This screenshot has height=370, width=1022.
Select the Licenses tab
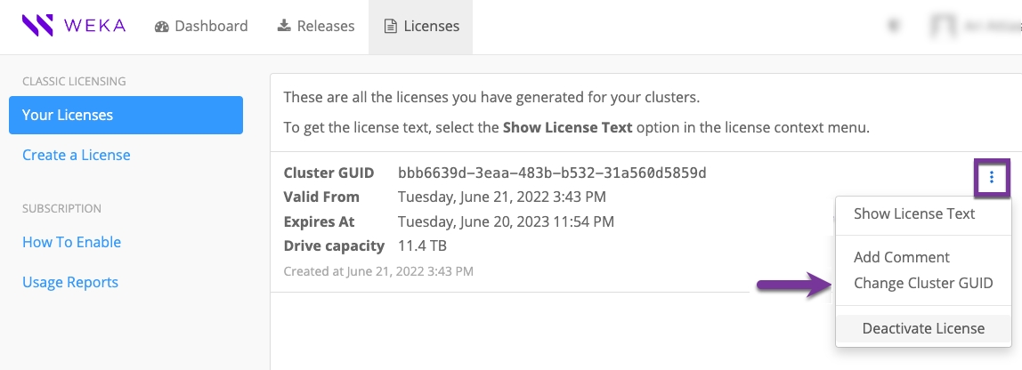(421, 27)
